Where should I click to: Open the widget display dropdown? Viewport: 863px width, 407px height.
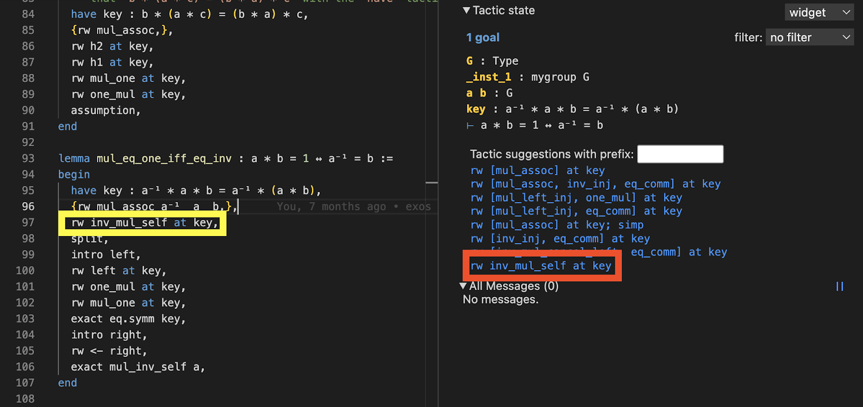(x=819, y=12)
